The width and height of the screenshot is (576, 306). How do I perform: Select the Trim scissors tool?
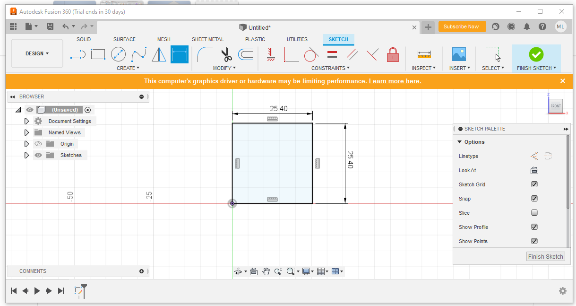tap(225, 54)
